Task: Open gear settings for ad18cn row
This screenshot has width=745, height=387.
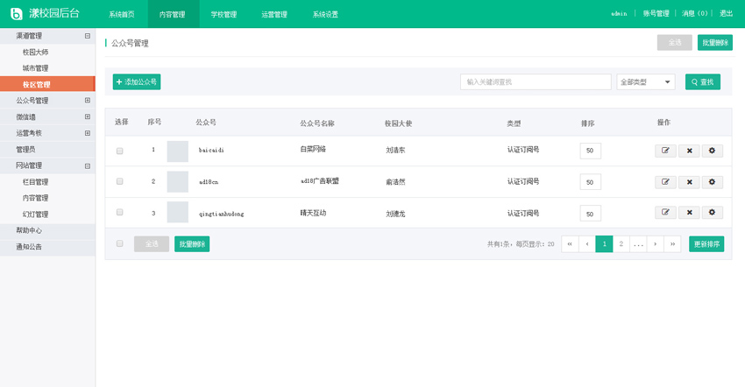Action: point(712,182)
